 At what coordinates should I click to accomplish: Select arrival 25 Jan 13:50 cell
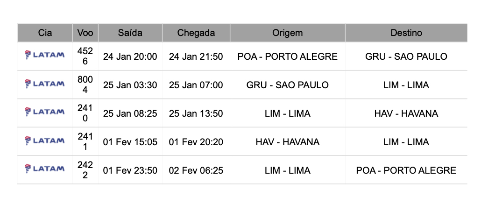[x=196, y=113]
